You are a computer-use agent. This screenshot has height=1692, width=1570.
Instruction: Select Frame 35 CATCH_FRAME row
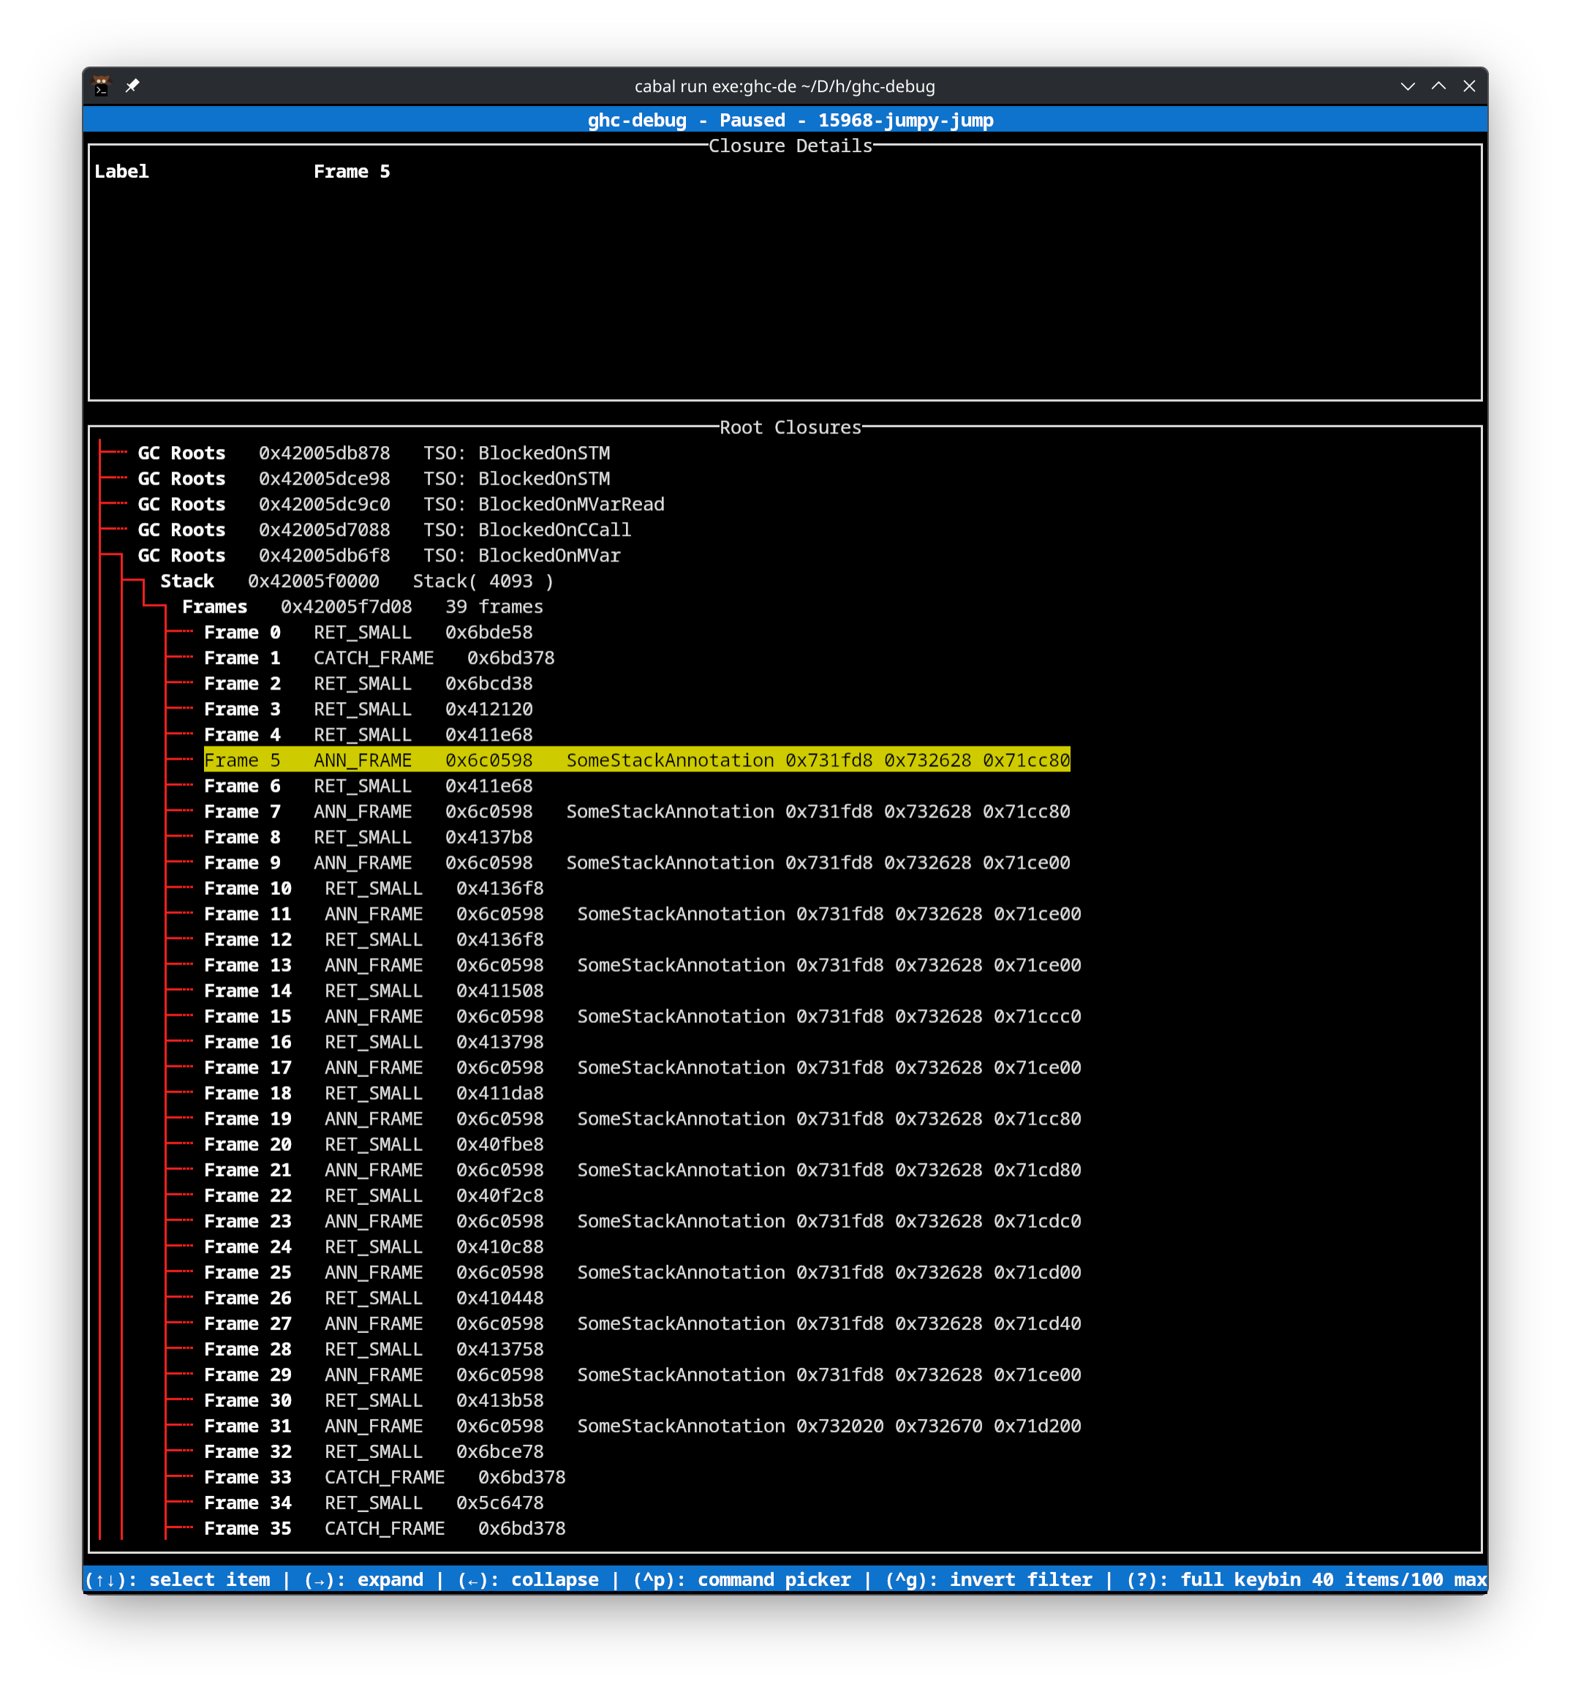click(x=385, y=1528)
